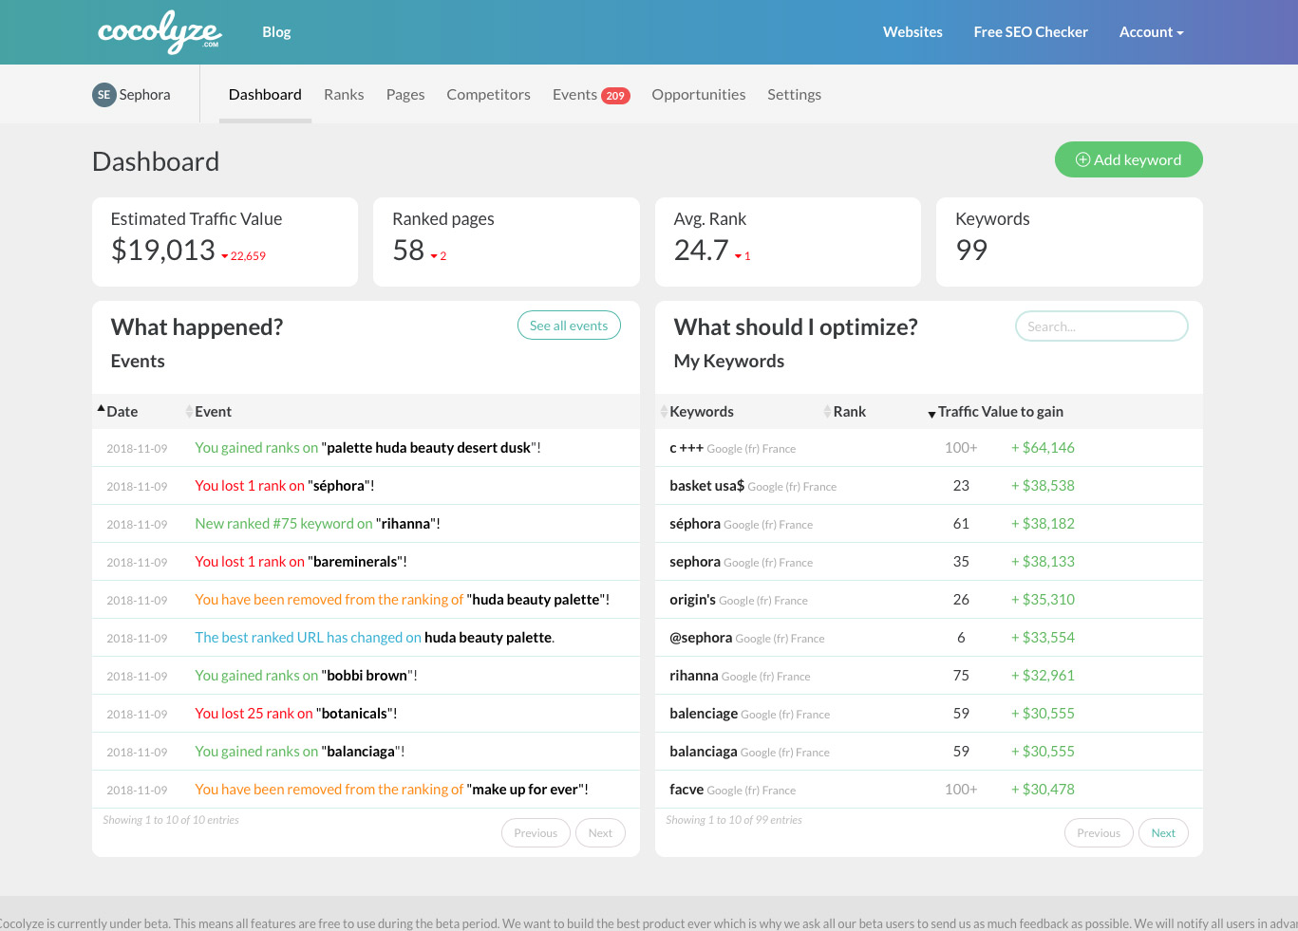Open the Avg. Rank card
The height and width of the screenshot is (931, 1298).
788,242
